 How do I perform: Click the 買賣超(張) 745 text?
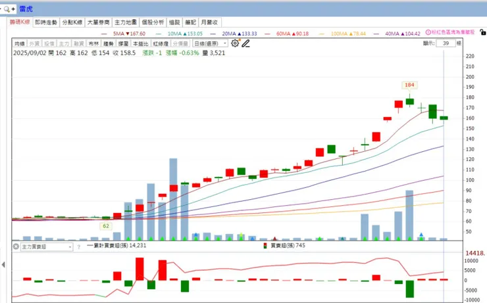288,245
